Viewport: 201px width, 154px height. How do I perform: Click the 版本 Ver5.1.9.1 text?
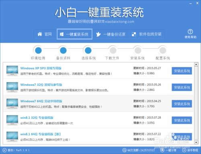click(18, 150)
